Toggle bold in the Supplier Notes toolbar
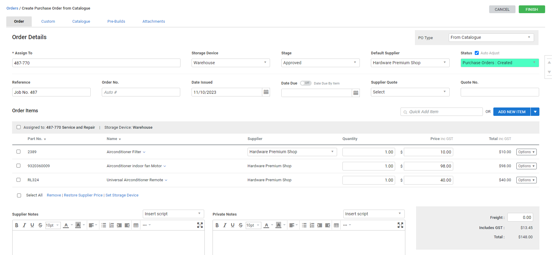The height and width of the screenshot is (255, 552). click(17, 225)
